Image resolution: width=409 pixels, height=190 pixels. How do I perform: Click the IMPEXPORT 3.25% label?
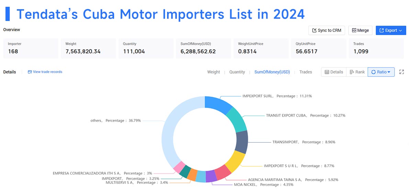point(130,179)
